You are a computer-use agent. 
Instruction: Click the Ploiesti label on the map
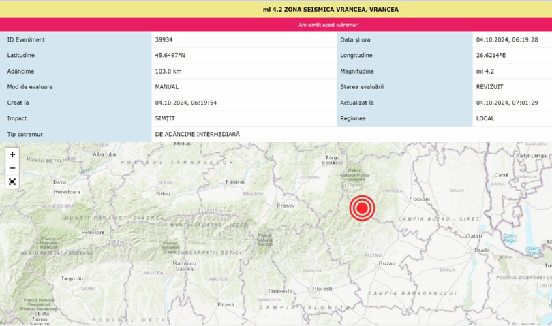[x=322, y=289]
